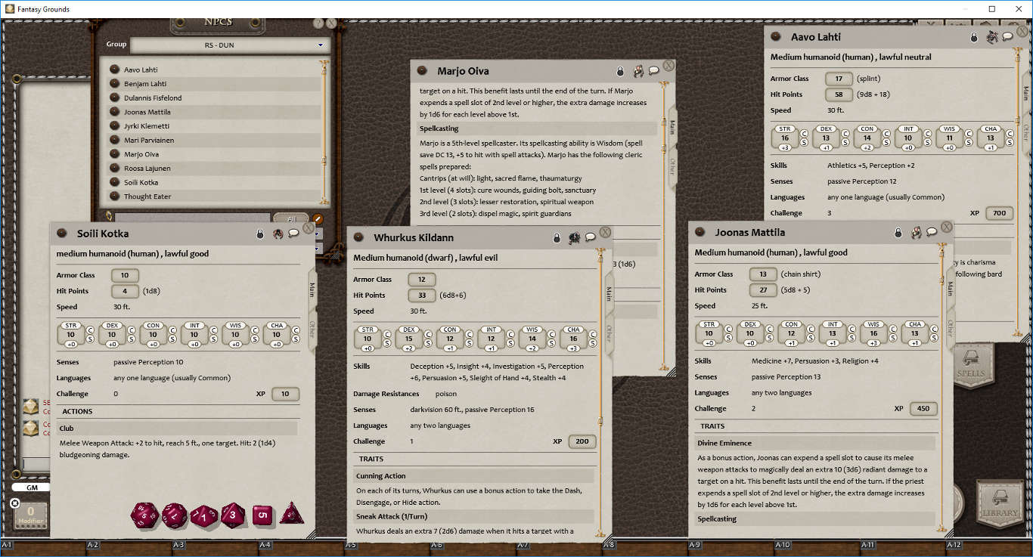Click the lock icon on Aavo Lahti's sheet

click(974, 36)
